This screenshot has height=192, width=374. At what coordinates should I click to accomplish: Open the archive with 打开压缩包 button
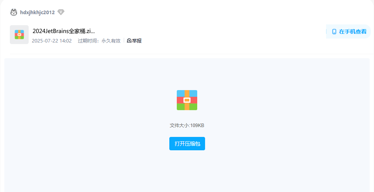pyautogui.click(x=187, y=144)
